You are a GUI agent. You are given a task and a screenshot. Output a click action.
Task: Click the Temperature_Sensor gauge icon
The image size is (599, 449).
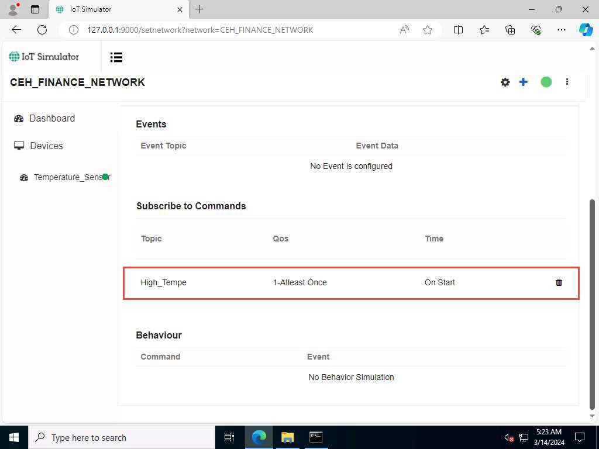click(23, 178)
